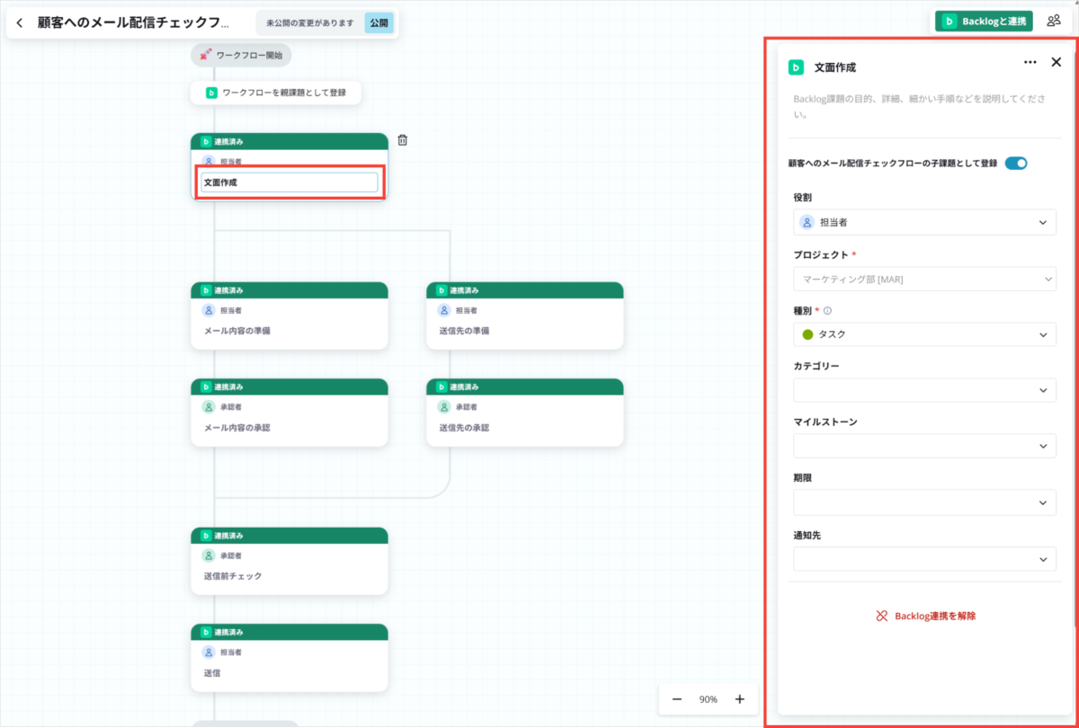Click the unlink icon beside Backlog連携を解除
Viewport: 1079px width, 728px height.
click(x=882, y=616)
